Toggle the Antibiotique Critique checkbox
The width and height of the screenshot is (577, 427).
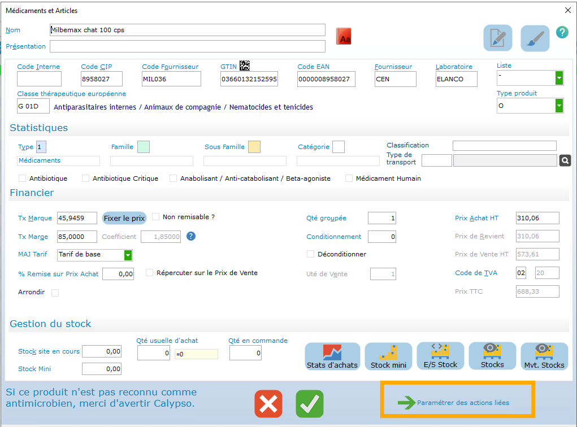(x=86, y=178)
